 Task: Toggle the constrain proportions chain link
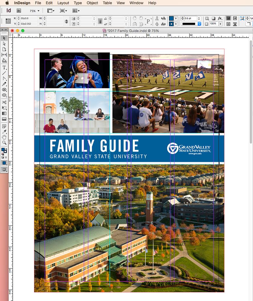(x=100, y=21)
